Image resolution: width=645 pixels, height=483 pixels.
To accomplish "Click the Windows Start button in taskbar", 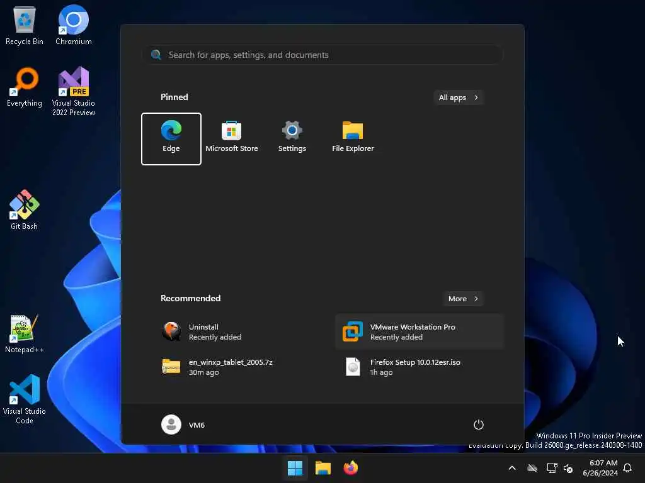I will 295,468.
